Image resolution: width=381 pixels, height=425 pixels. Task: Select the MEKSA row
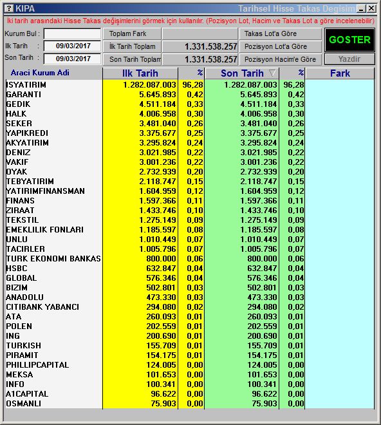pyautogui.click(x=190, y=375)
